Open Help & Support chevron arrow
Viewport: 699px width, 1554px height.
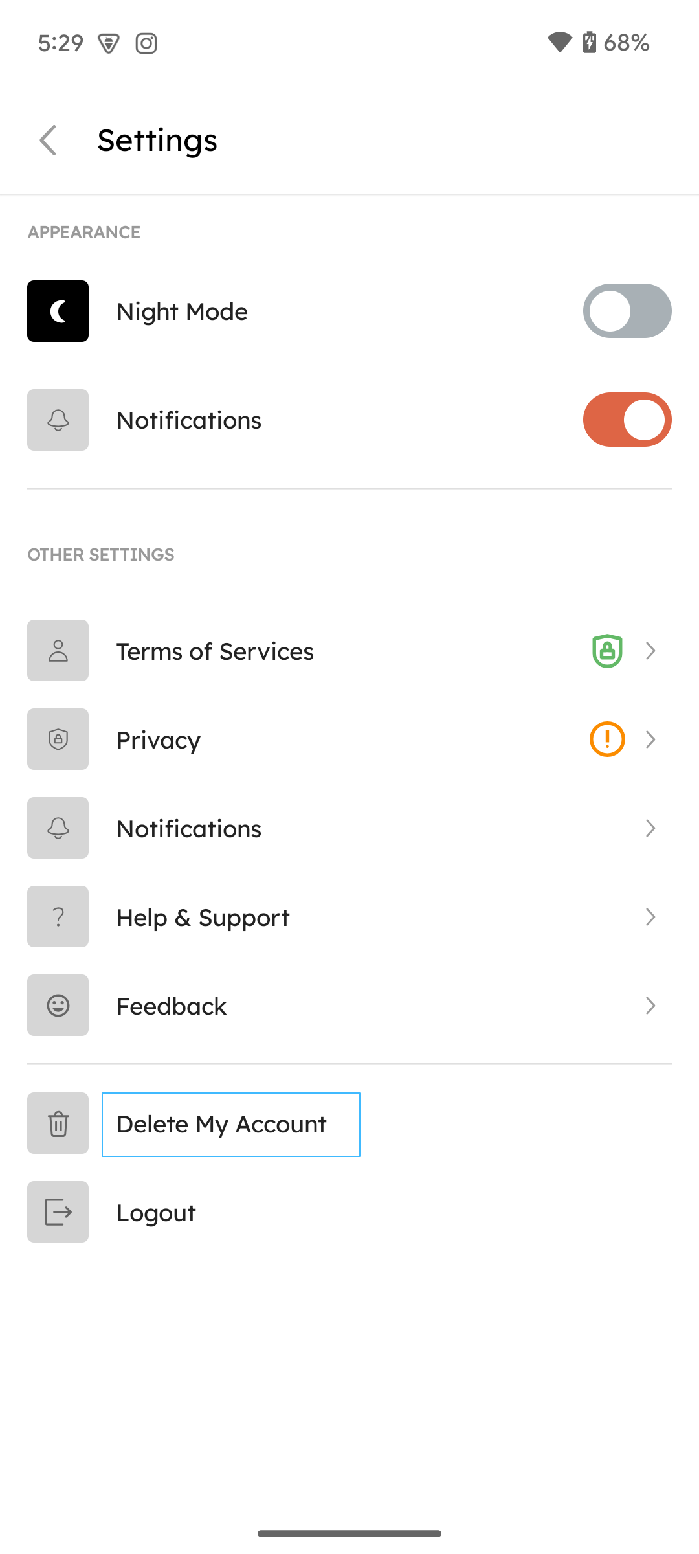point(650,917)
